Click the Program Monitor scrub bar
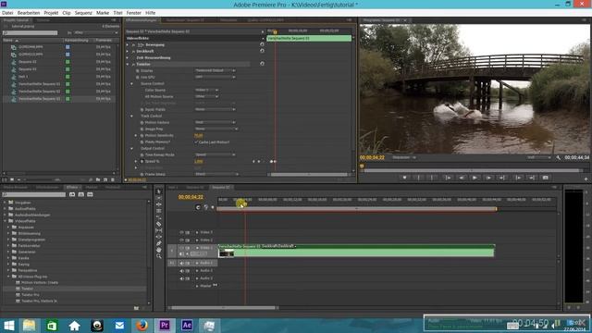The height and width of the screenshot is (333, 592). (x=472, y=170)
